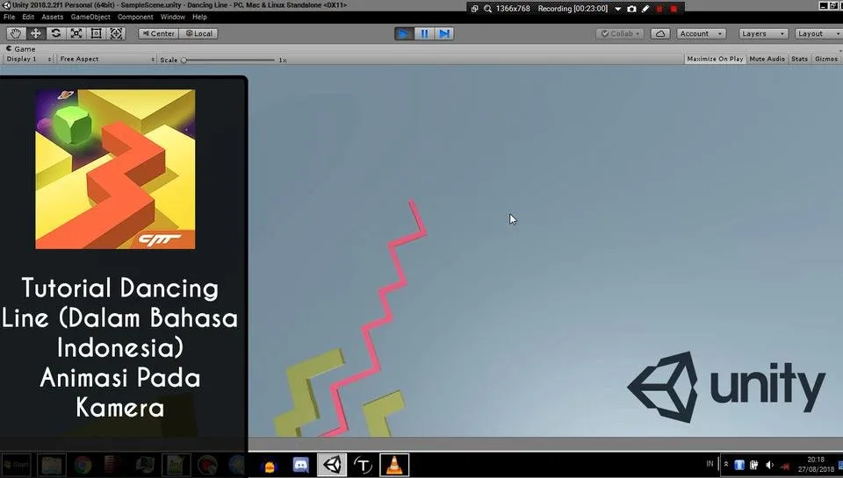Open the Edit menu
Screen dimensions: 843x478
[x=28, y=17]
